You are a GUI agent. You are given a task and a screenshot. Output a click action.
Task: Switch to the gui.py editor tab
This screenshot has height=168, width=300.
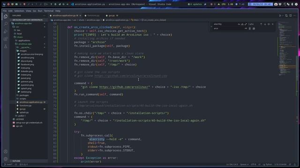pyautogui.click(x=112, y=15)
